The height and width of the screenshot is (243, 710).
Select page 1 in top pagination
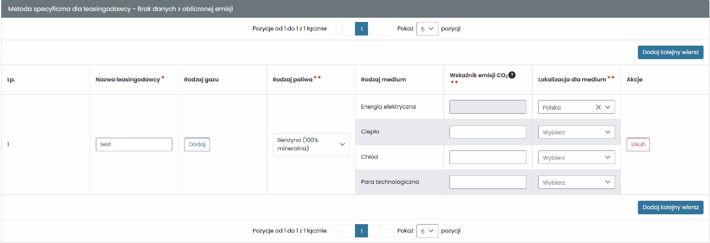coord(361,29)
